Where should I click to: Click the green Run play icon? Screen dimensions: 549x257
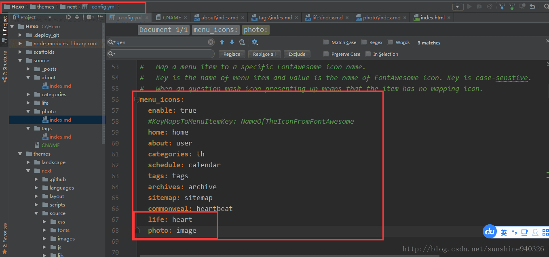(x=469, y=6)
